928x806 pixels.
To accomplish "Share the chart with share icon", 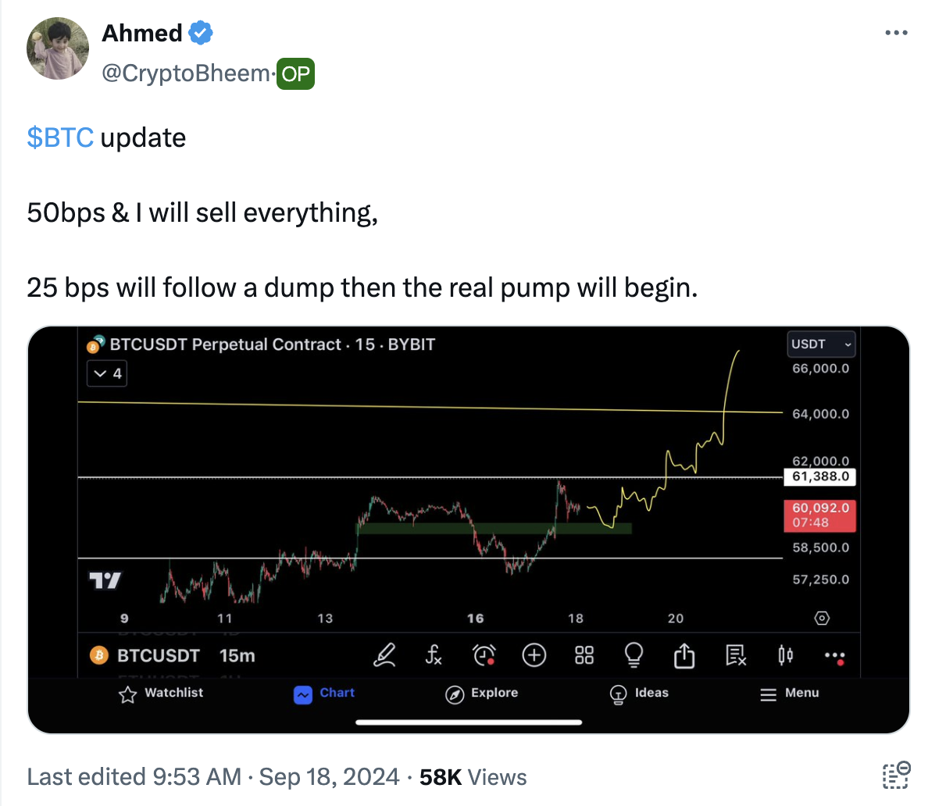I will (x=684, y=654).
